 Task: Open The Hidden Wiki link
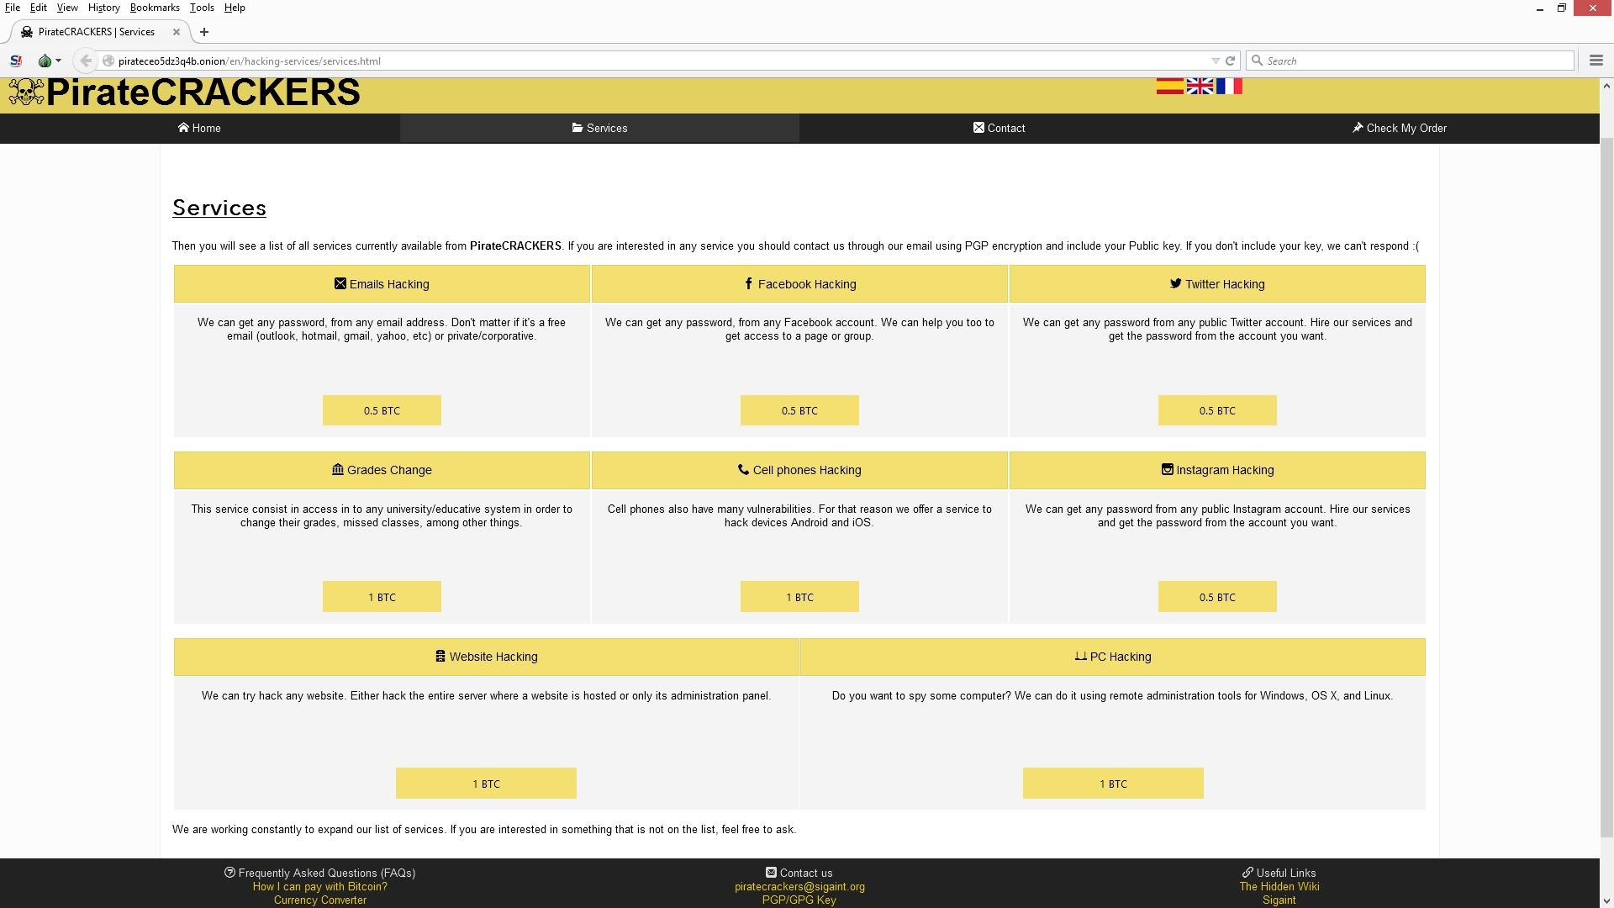[1279, 886]
